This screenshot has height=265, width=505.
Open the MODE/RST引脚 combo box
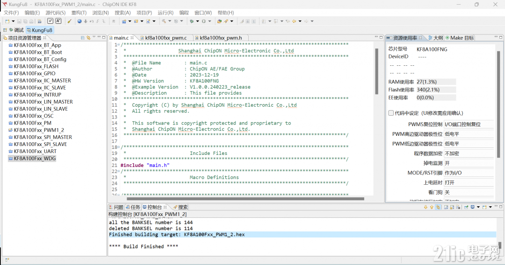pyautogui.click(x=469, y=173)
